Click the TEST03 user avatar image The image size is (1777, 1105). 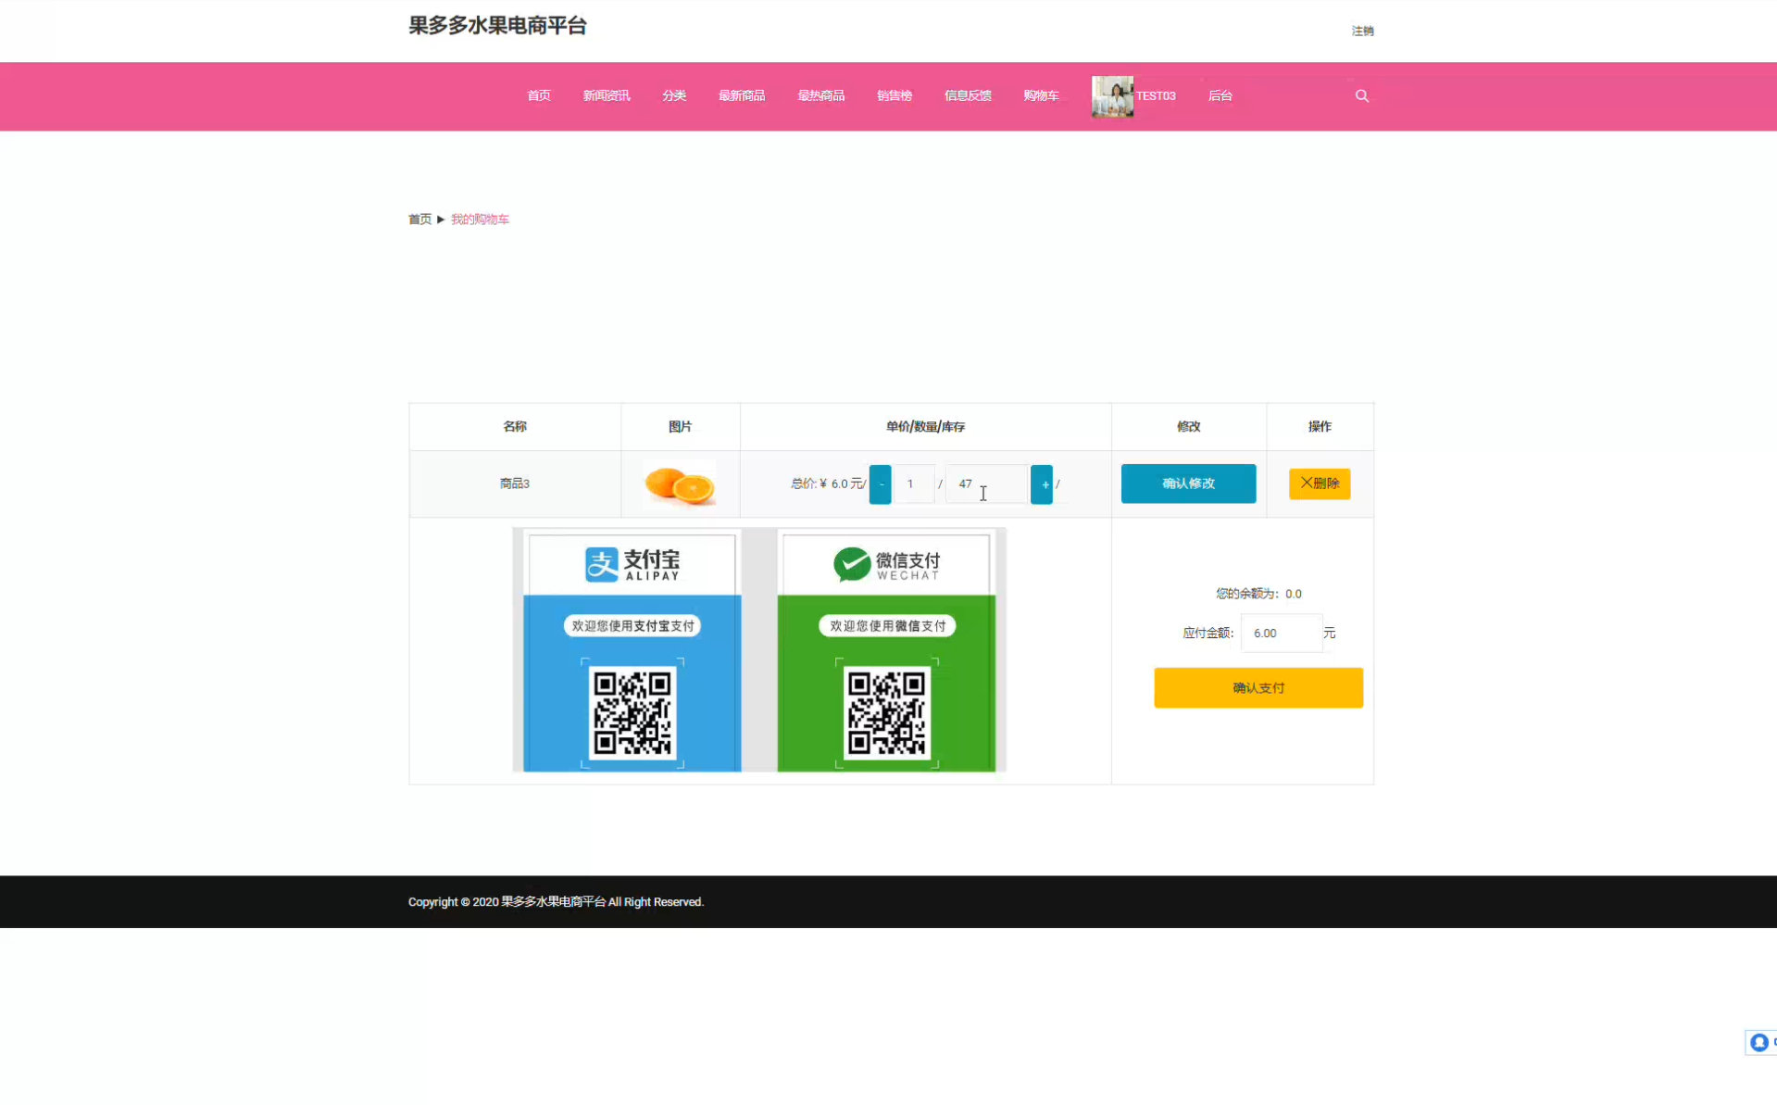point(1112,96)
